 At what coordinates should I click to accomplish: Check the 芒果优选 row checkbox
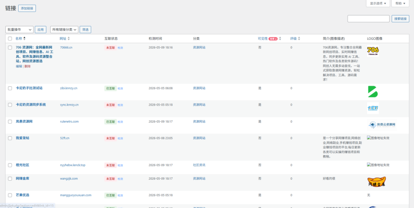pyautogui.click(x=10, y=195)
